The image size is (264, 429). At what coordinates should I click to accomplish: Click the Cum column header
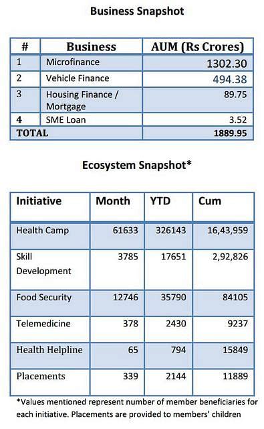[210, 201]
